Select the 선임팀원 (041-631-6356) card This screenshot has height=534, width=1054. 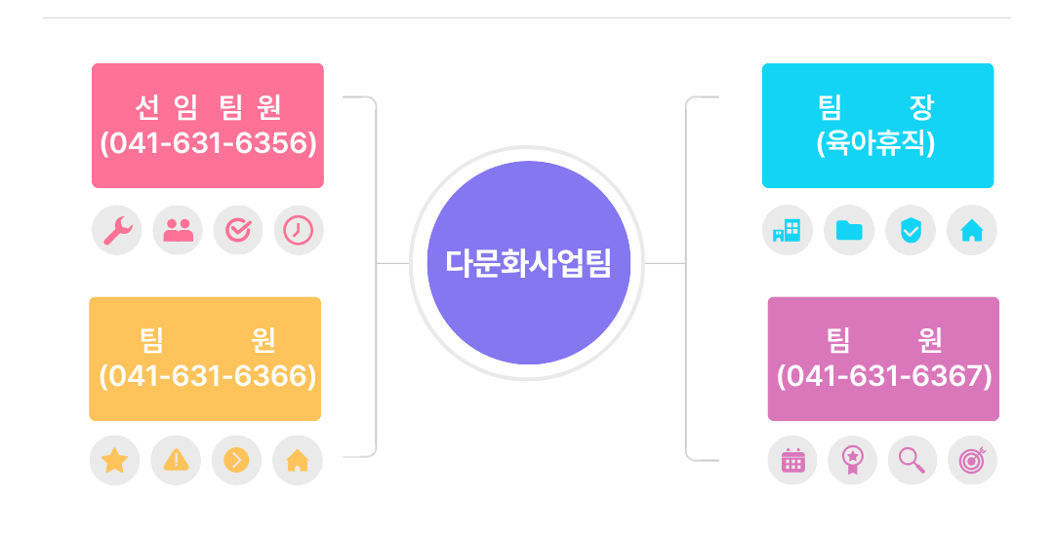208,126
